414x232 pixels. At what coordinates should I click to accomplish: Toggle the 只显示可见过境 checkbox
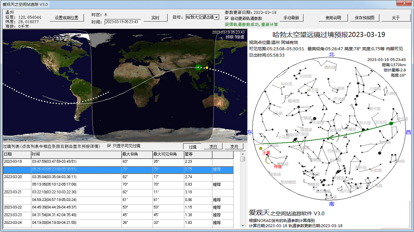pyautogui.click(x=109, y=146)
